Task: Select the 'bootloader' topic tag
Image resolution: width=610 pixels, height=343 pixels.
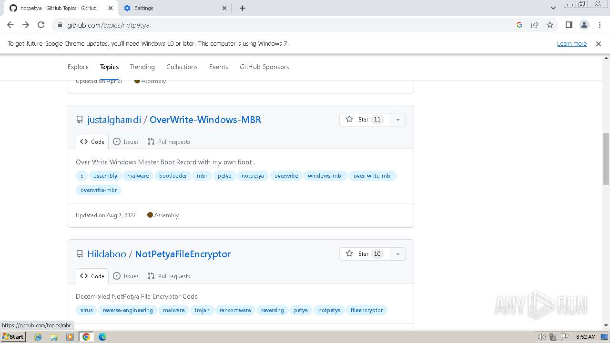Action: click(x=173, y=176)
